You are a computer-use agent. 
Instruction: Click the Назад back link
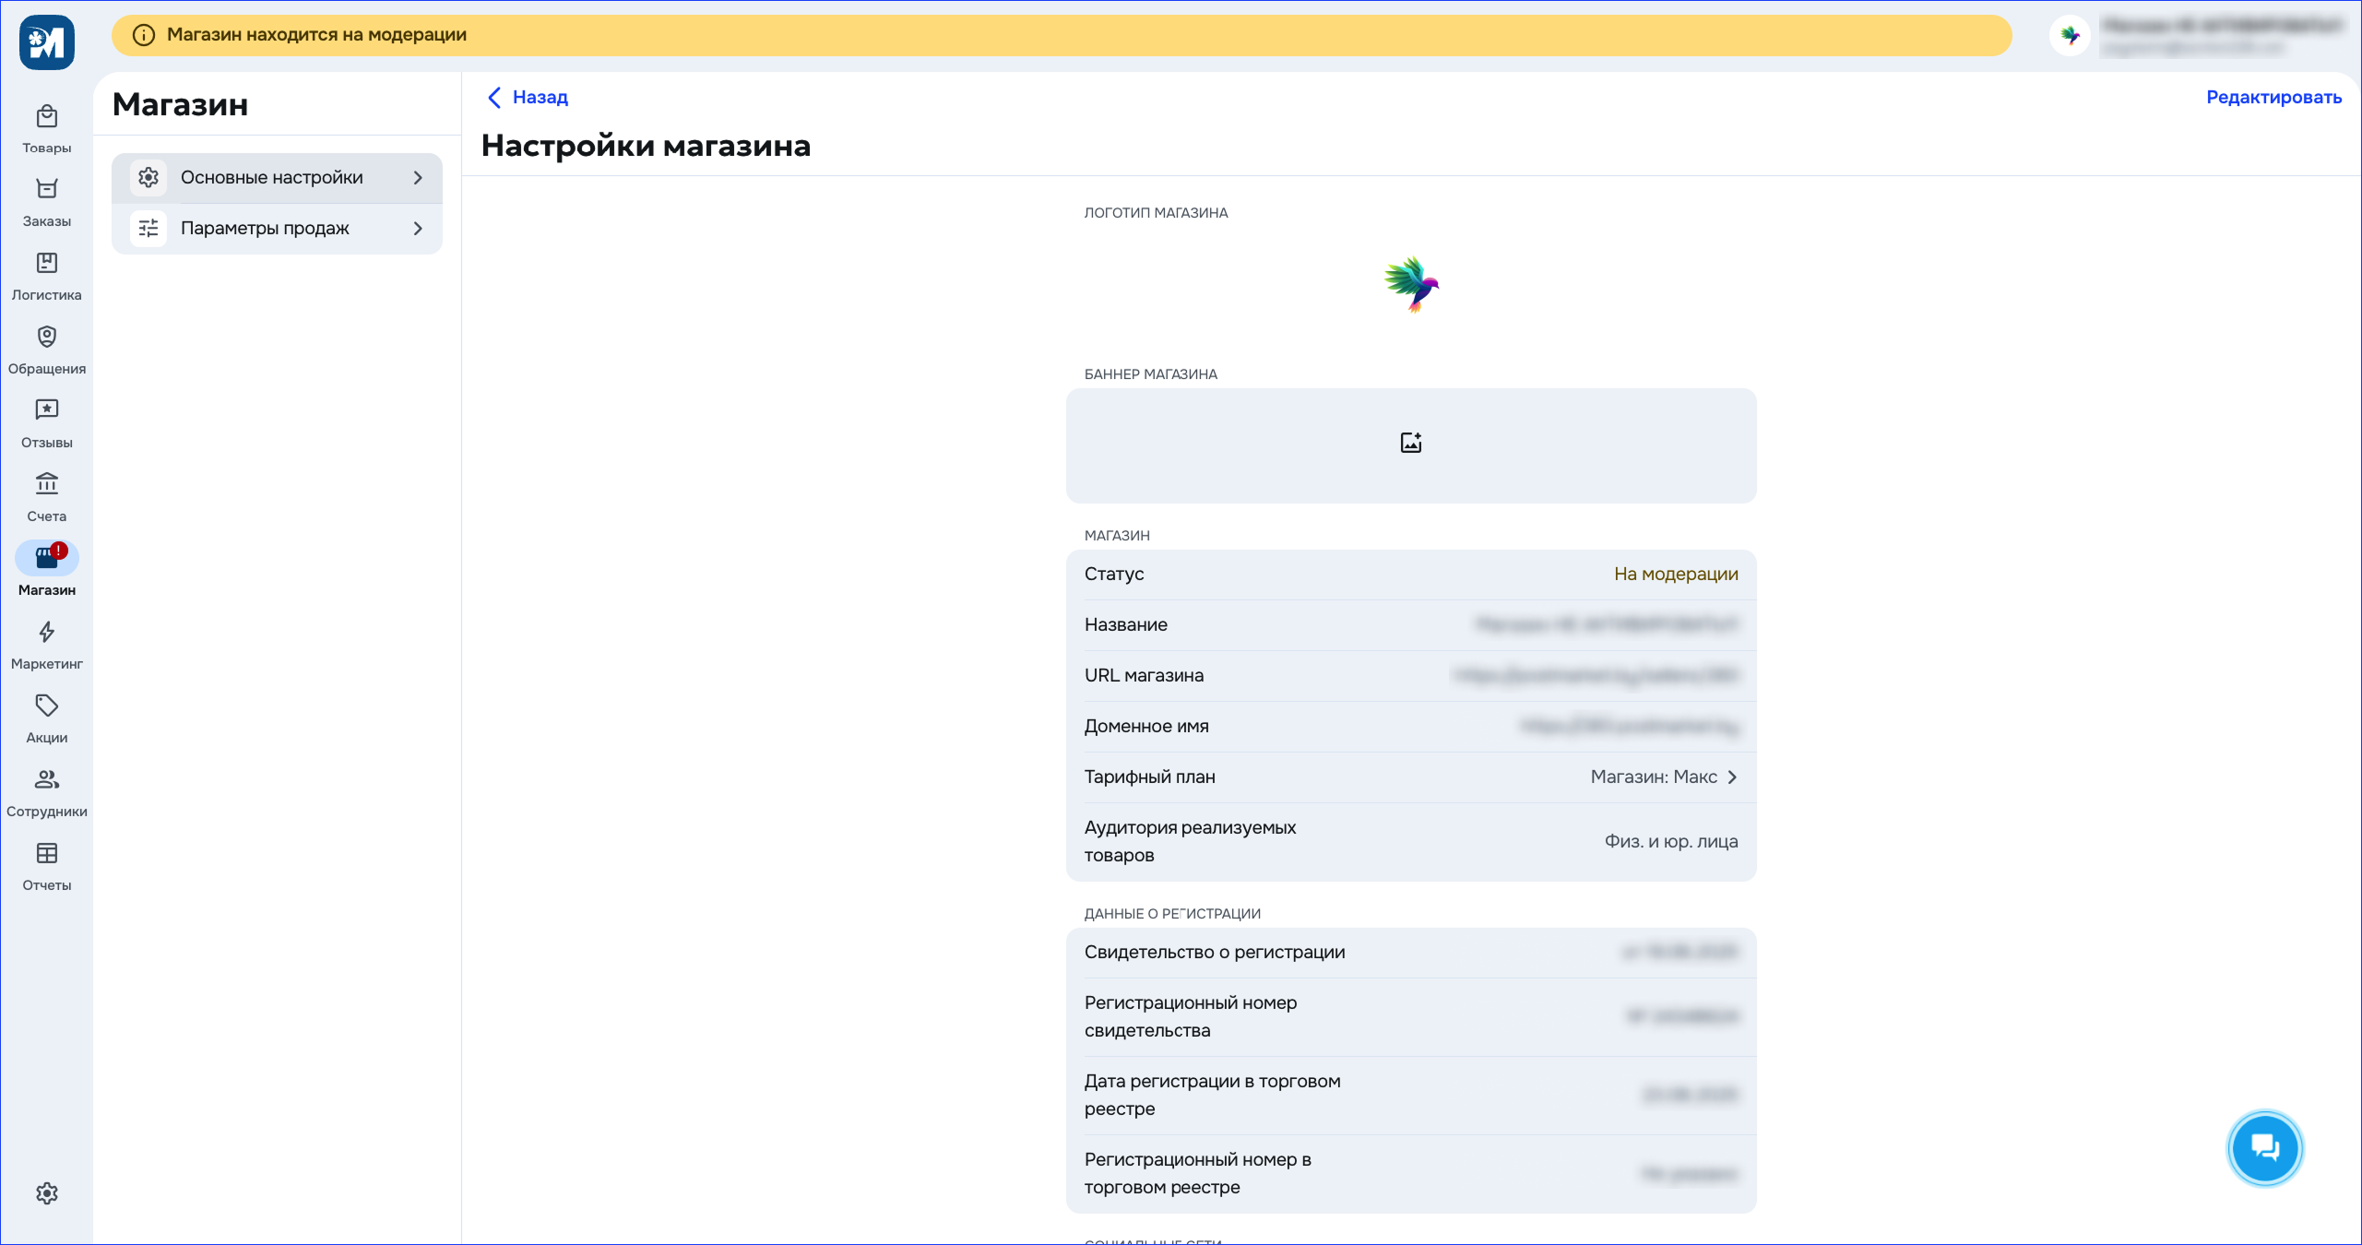(528, 98)
